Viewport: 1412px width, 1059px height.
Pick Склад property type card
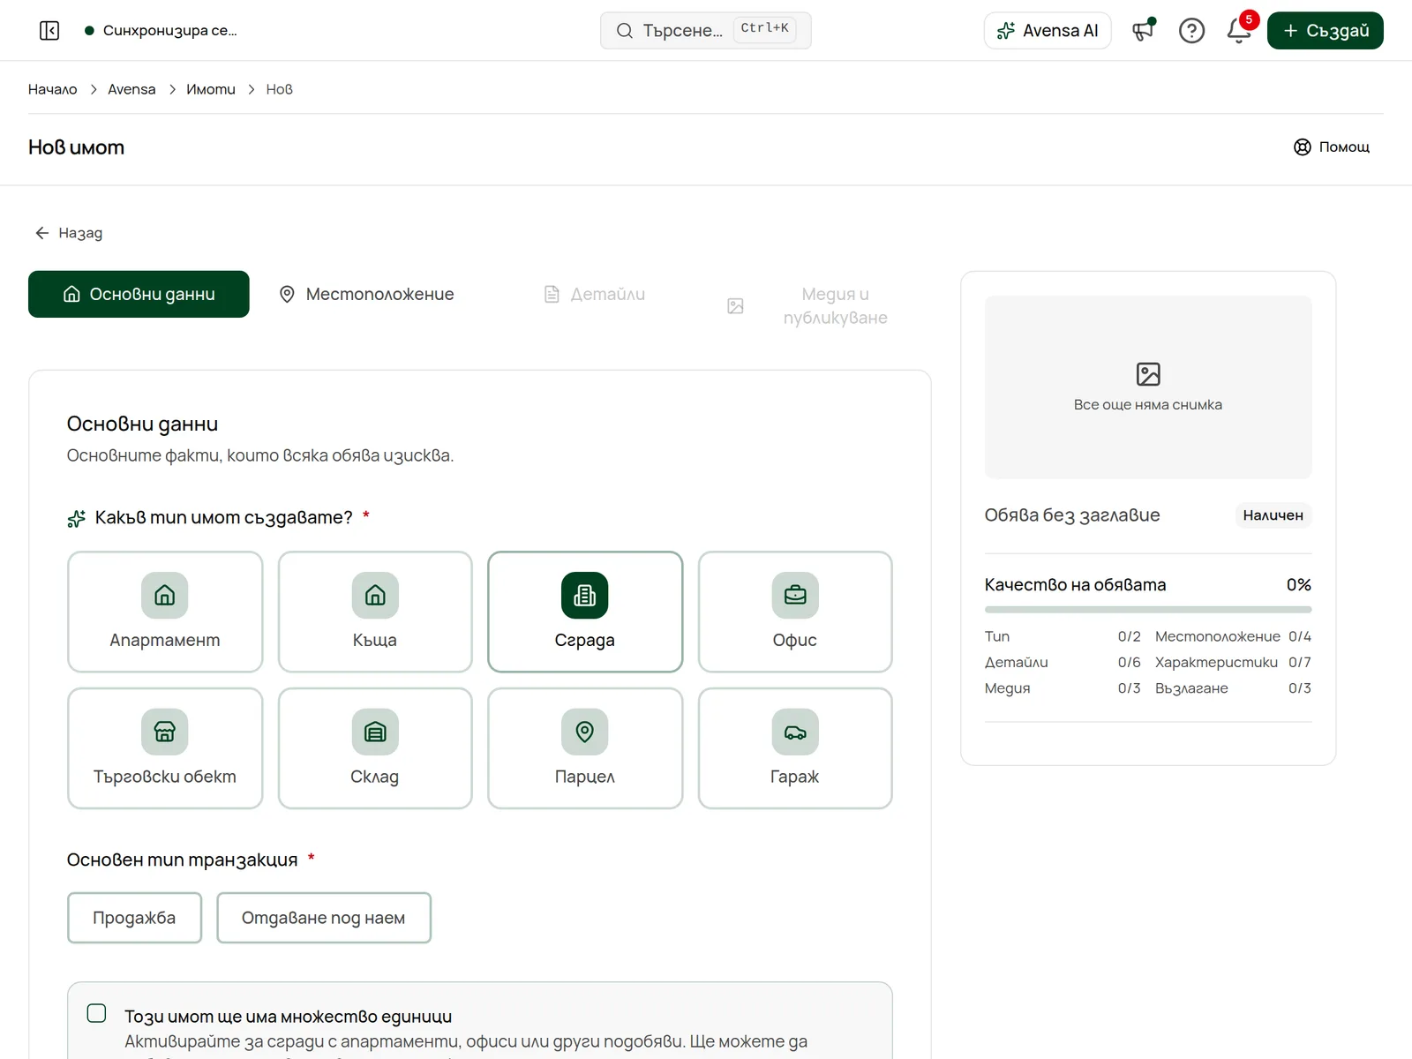pos(375,748)
